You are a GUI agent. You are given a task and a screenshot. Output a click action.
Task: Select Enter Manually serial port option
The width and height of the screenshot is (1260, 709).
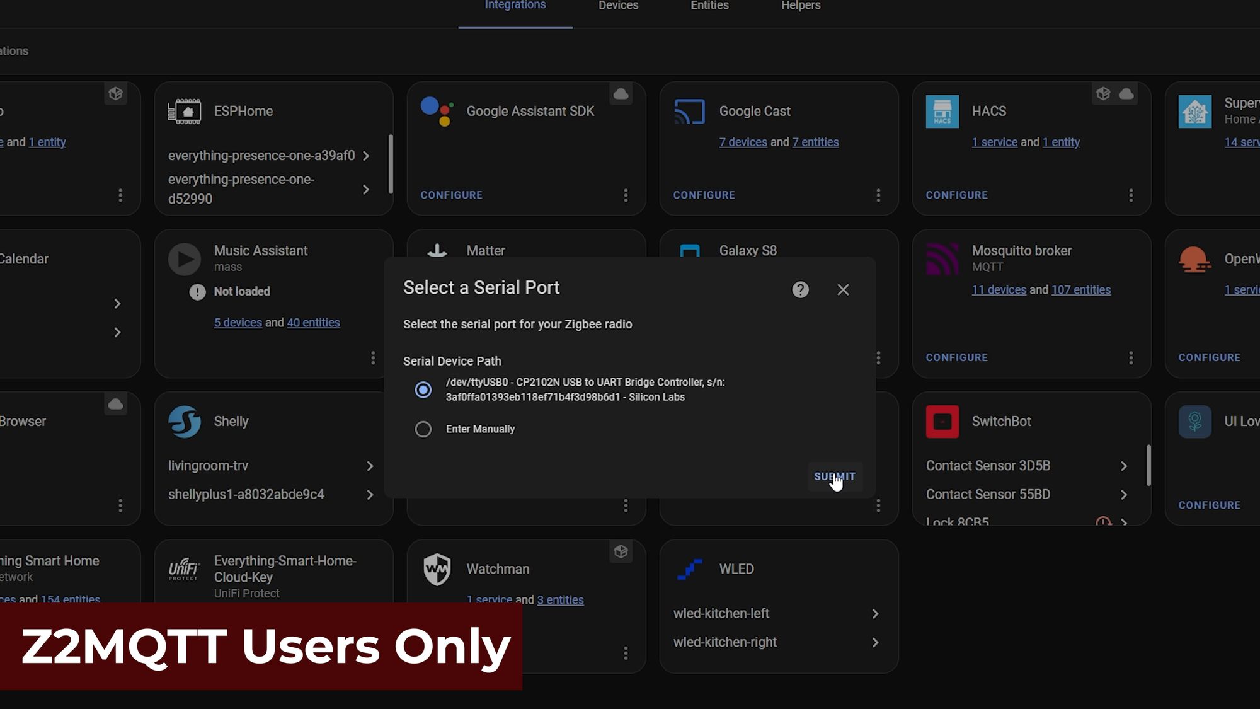pyautogui.click(x=423, y=428)
